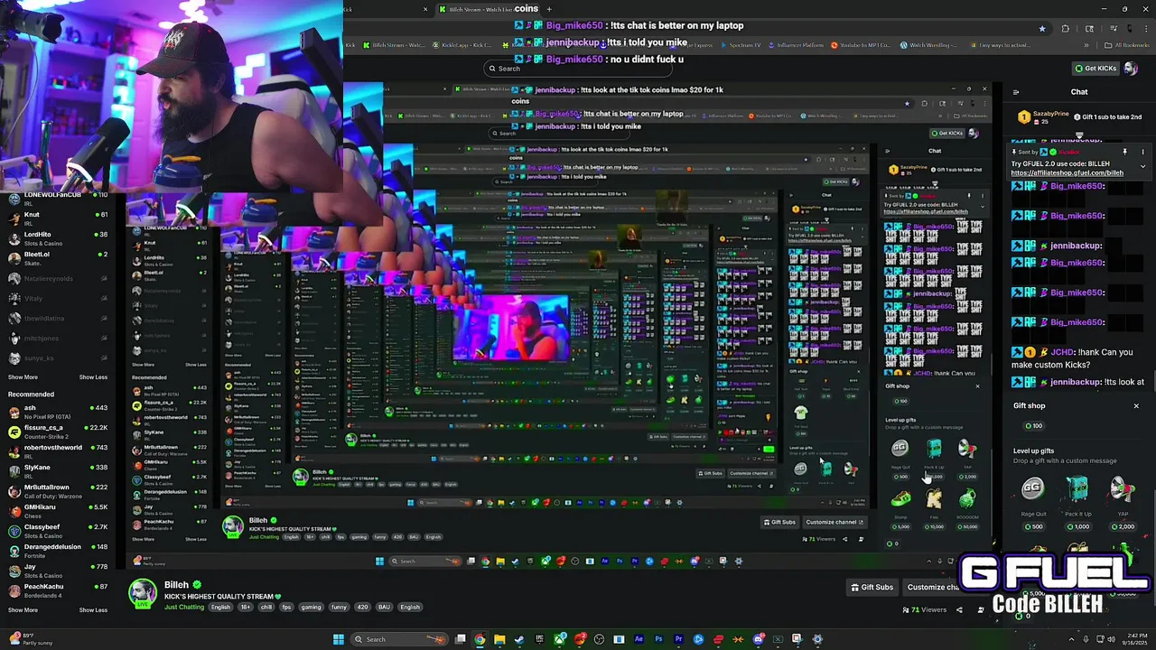This screenshot has width=1156, height=650.
Task: Select the 18+ channel tag
Action: point(245,607)
